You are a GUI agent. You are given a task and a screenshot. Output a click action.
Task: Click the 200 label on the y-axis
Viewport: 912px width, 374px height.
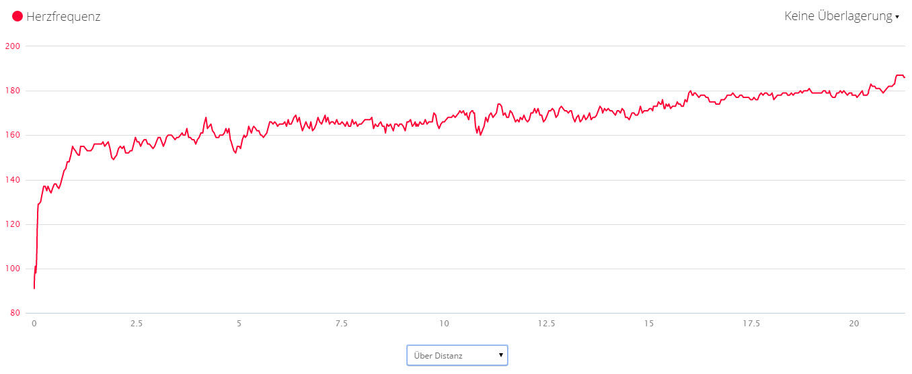click(x=13, y=46)
